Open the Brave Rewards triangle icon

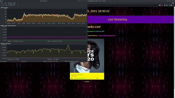(162, 5)
